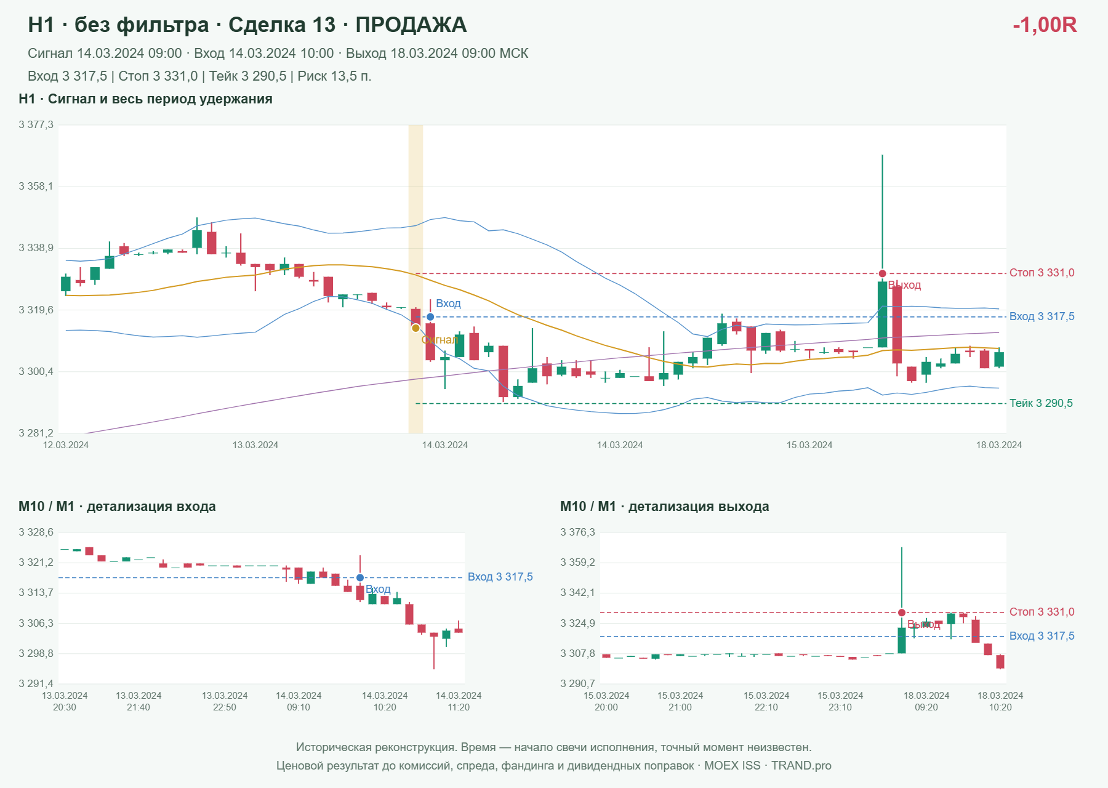
Task: Click 'Вход 3 317,5' label in exit detail chart
Action: [1042, 636]
